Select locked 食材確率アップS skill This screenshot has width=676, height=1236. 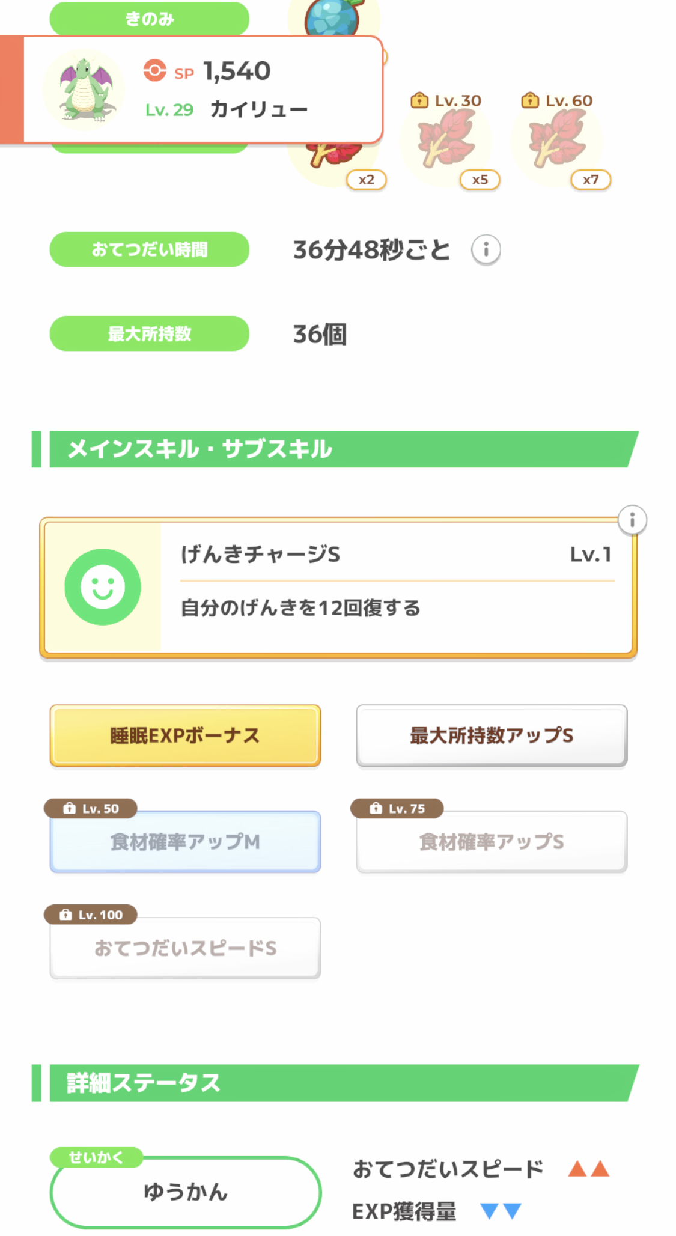492,842
